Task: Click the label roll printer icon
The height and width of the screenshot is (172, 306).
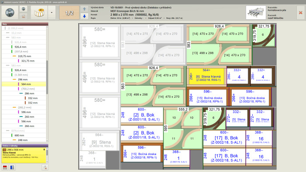Action: pos(39,13)
